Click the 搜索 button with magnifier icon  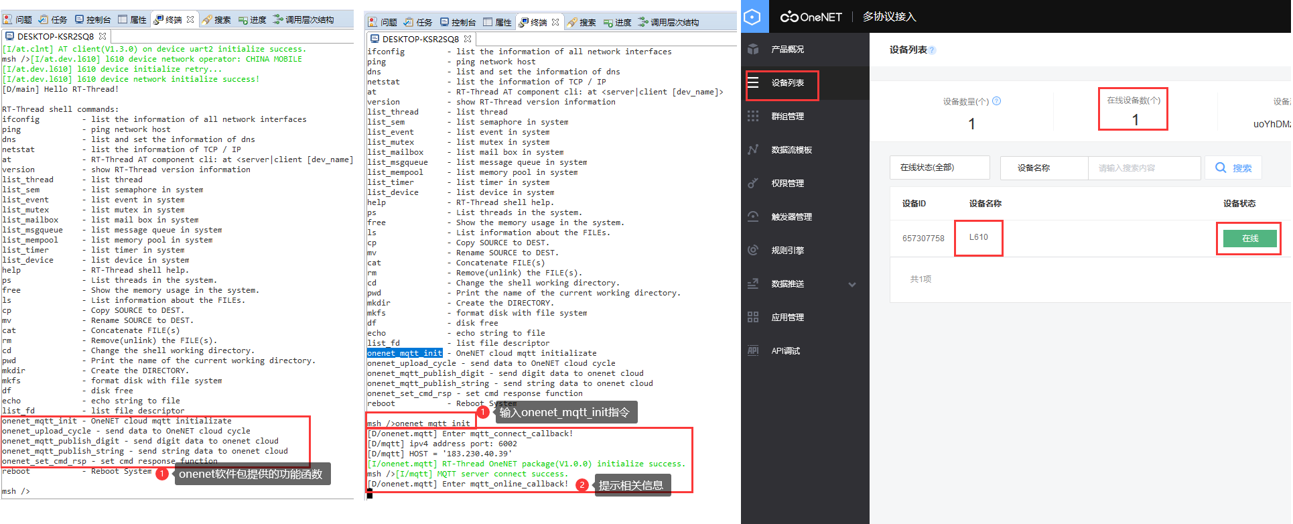point(1233,168)
